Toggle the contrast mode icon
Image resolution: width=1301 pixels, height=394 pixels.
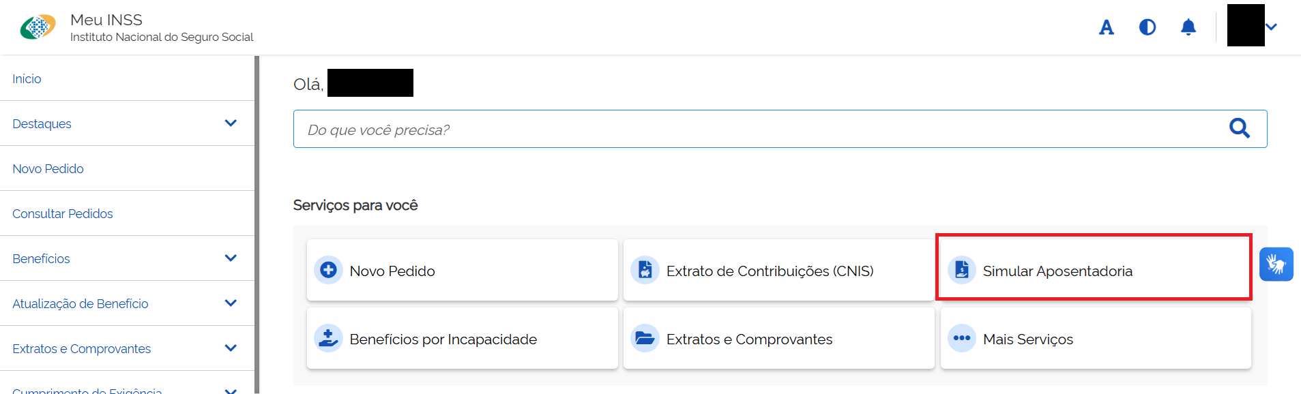(1147, 27)
